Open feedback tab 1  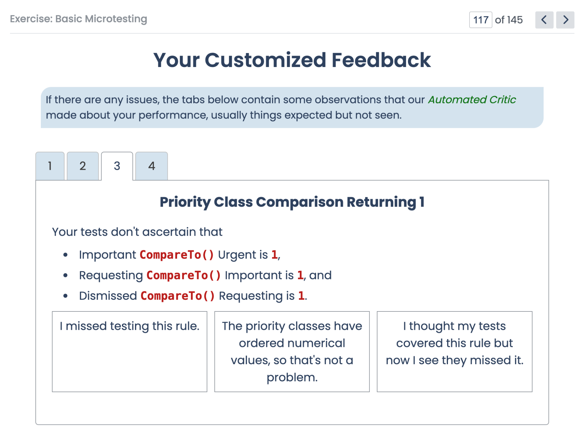(x=50, y=166)
